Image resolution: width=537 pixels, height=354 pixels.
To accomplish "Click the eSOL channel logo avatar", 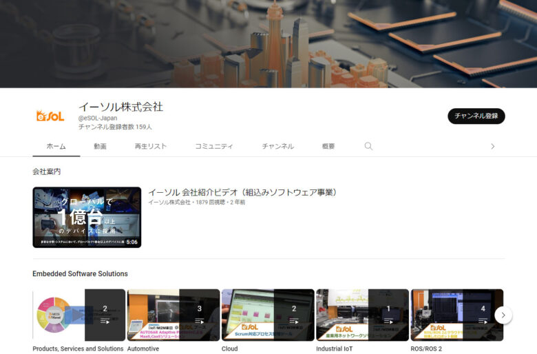I will (50, 116).
